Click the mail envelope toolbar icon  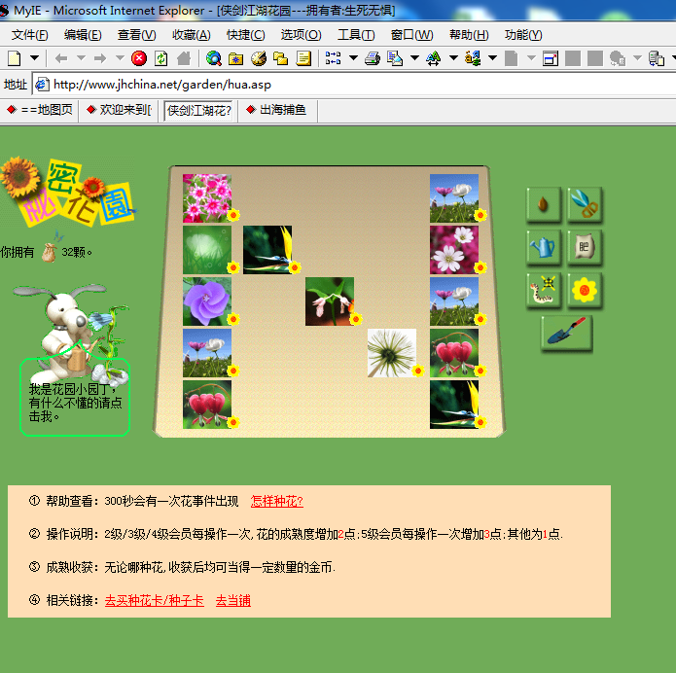click(395, 58)
